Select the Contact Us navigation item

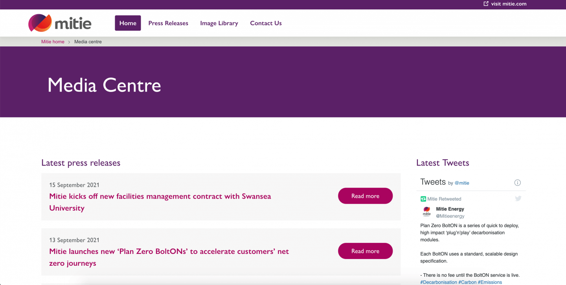[x=266, y=23]
